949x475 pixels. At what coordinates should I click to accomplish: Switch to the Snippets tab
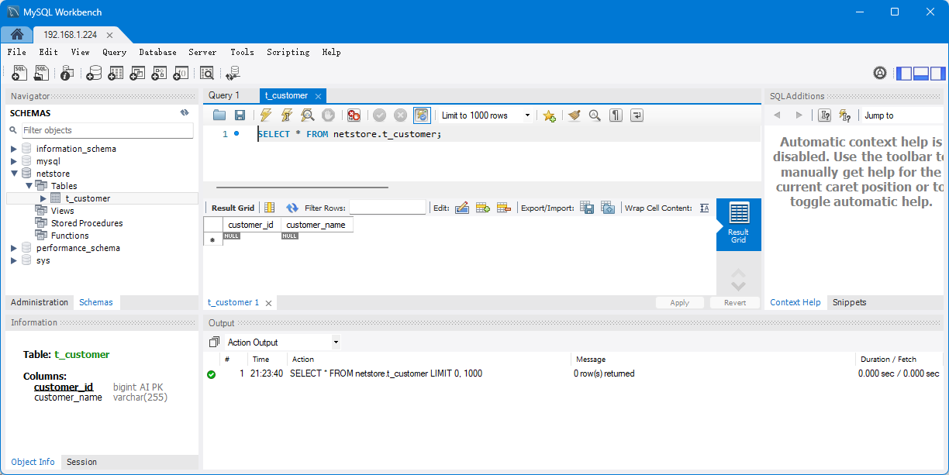point(849,302)
